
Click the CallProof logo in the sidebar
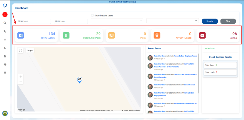(x=5, y=5)
